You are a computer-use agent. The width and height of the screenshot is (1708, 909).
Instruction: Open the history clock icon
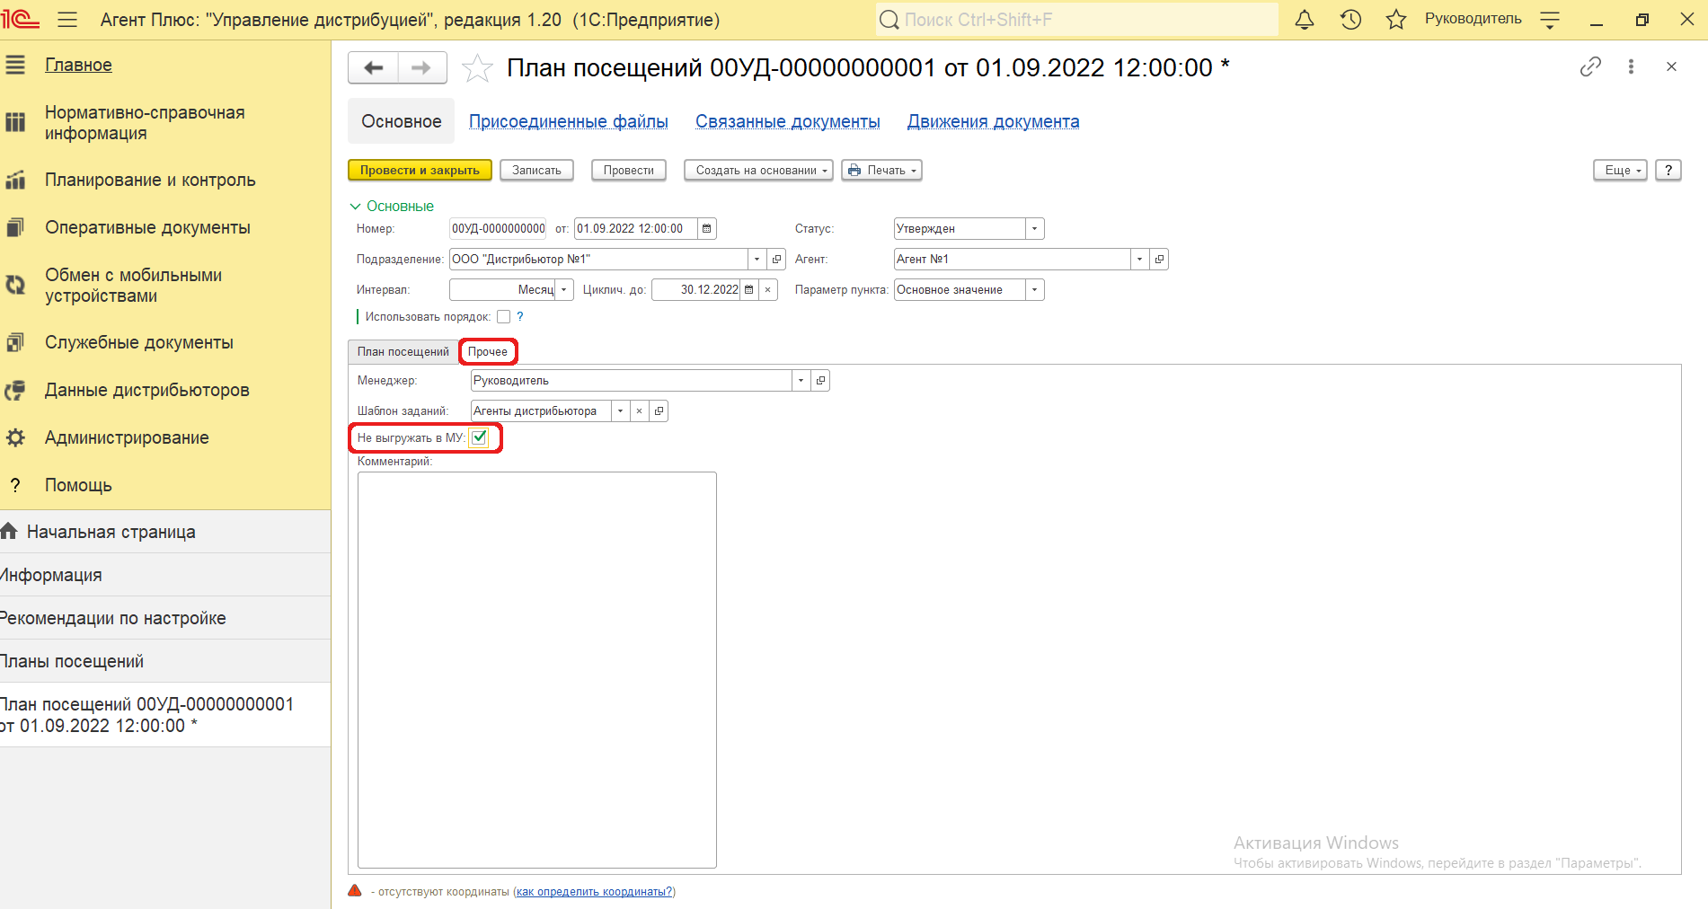click(x=1350, y=19)
